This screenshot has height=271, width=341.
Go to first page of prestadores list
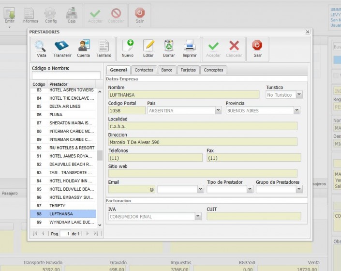[x=35, y=234]
